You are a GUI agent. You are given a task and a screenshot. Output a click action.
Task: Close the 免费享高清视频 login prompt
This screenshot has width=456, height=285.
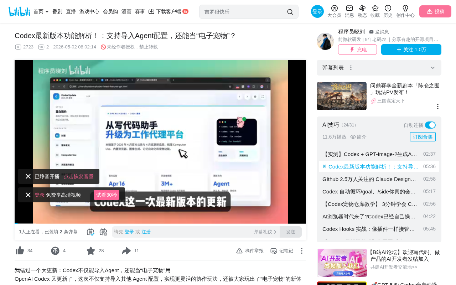(28, 195)
